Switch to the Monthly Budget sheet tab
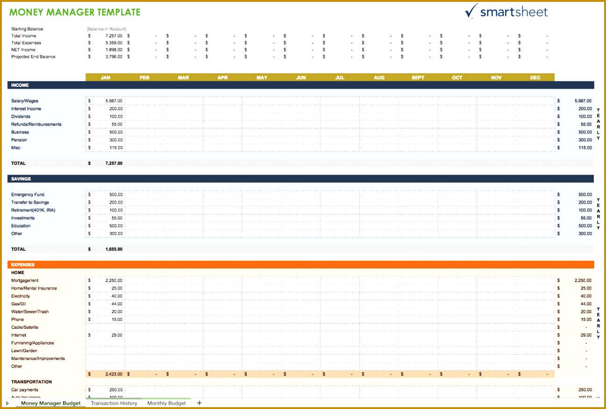Image resolution: width=606 pixels, height=409 pixels. tap(166, 403)
